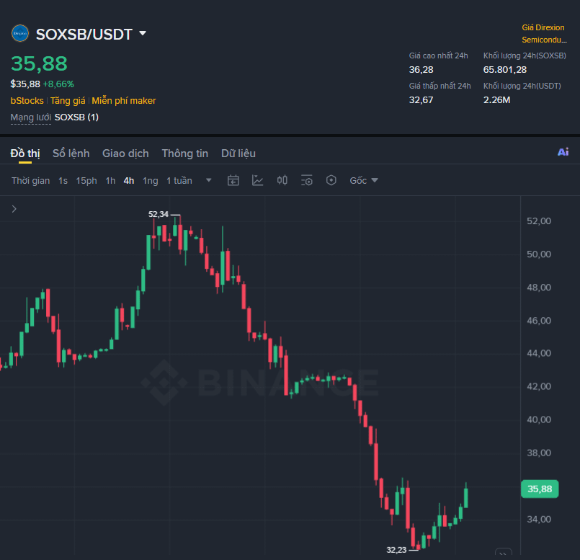Open more time intervals dropdown arrow
This screenshot has height=560, width=580.
pyautogui.click(x=209, y=180)
